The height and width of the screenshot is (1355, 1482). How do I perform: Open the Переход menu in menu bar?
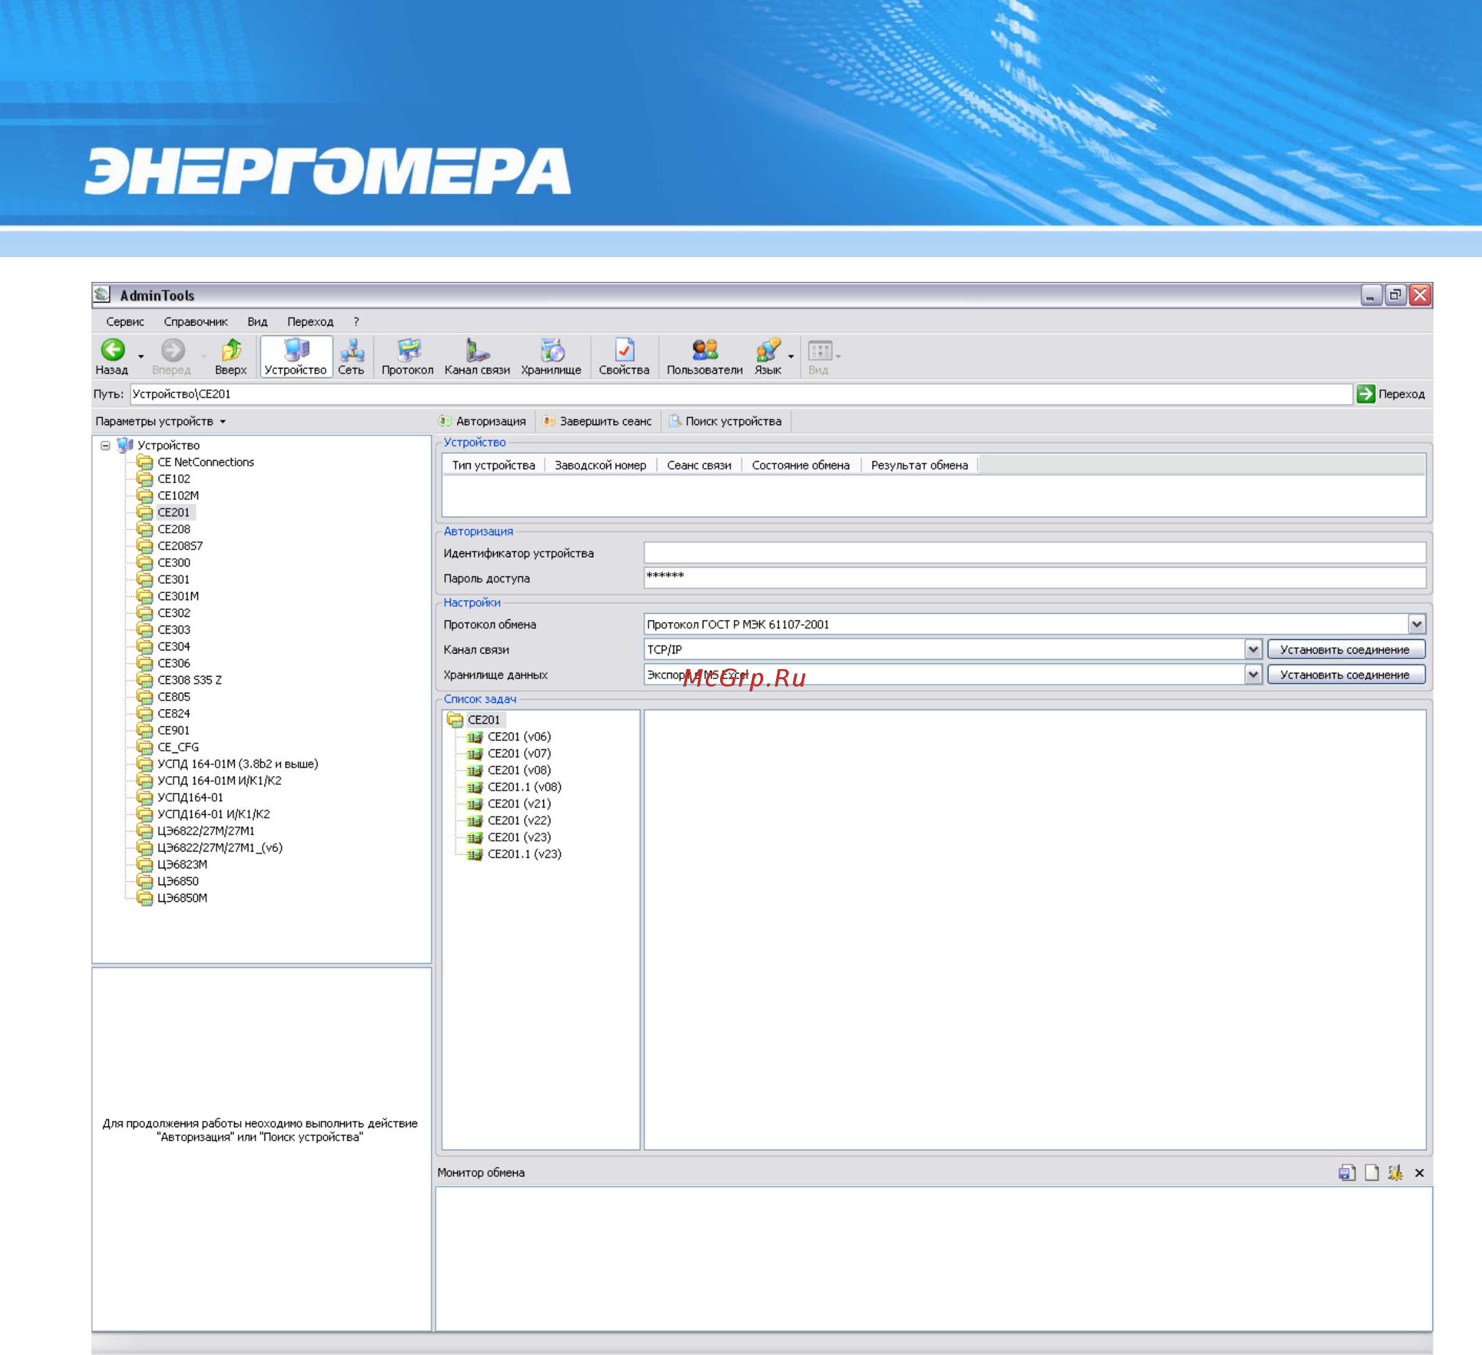310,321
